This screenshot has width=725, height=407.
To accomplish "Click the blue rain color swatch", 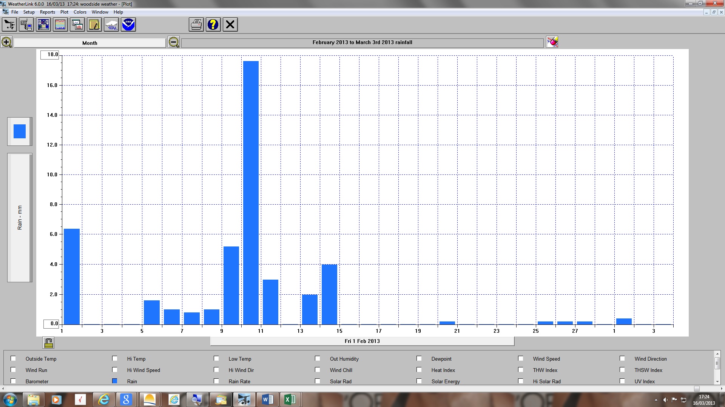I will 20,132.
